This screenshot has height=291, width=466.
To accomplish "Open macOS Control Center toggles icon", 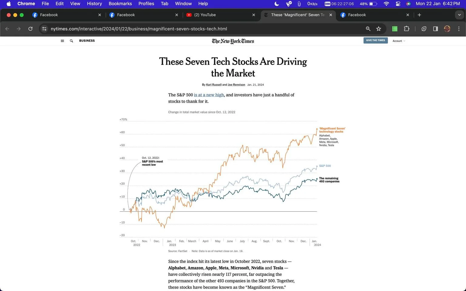I will [398, 4].
